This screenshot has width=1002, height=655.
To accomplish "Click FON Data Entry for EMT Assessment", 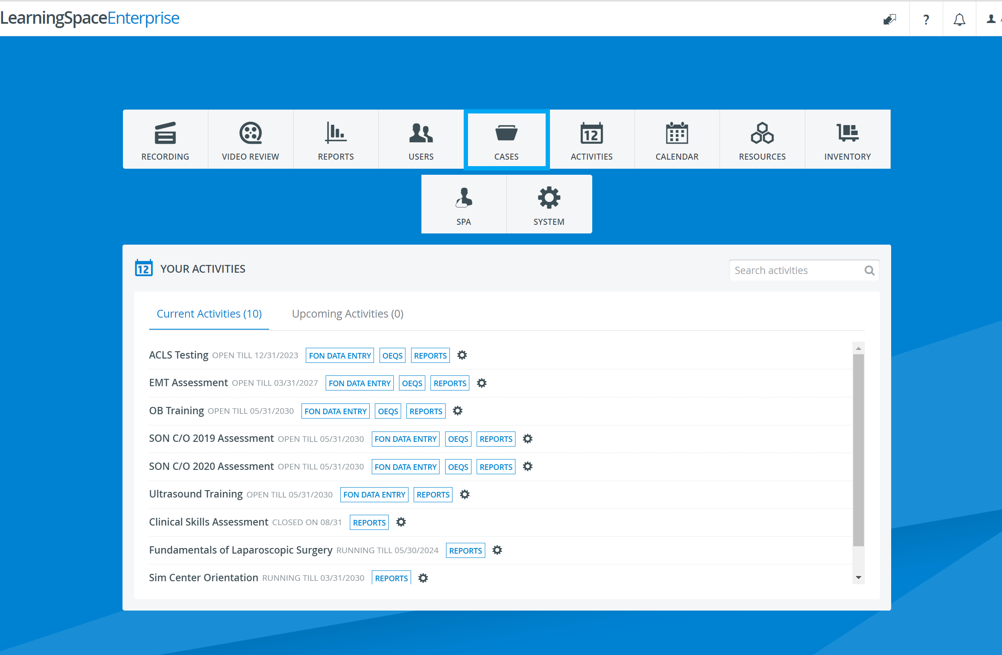I will [x=360, y=383].
